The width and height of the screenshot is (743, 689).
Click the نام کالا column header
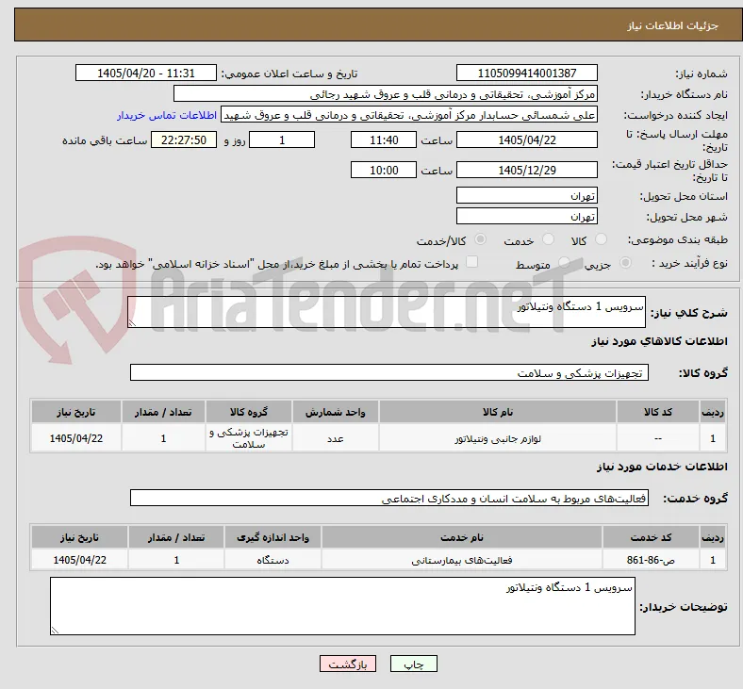[x=498, y=412]
